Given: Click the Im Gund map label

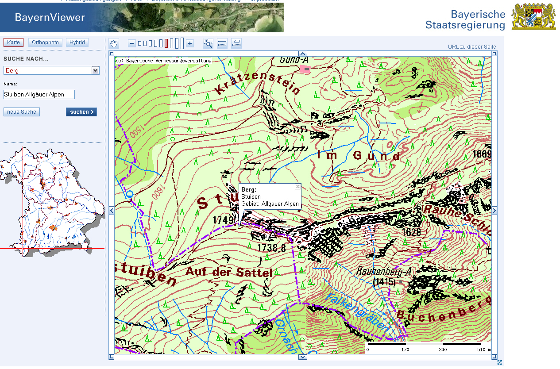Looking at the screenshot, I should tap(359, 155).
